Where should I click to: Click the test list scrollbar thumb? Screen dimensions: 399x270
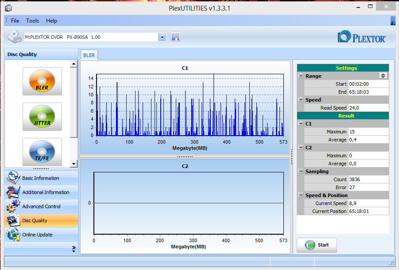pyautogui.click(x=74, y=103)
